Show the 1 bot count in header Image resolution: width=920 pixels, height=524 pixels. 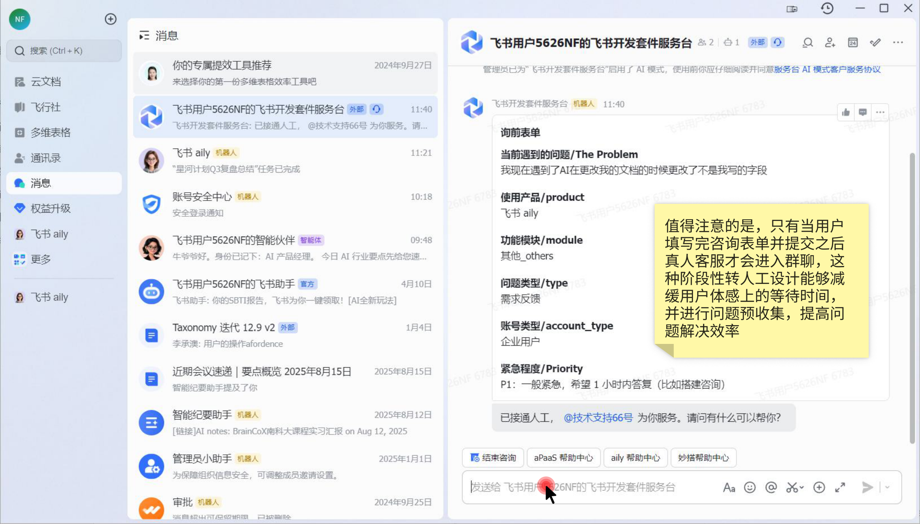coord(732,43)
